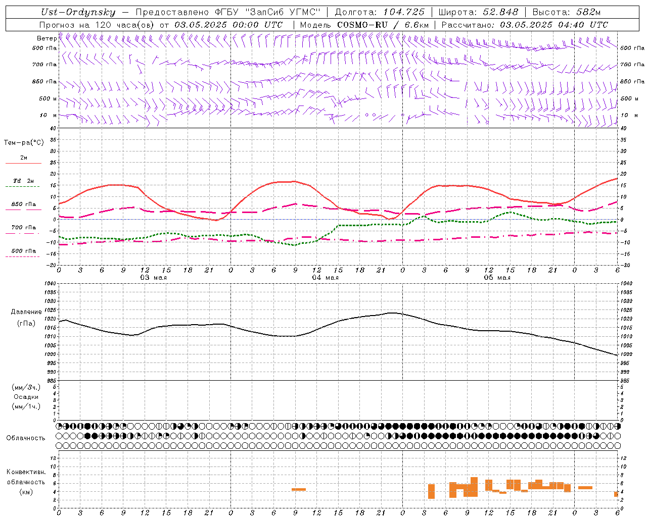647x517 pixels.
Task: Click the 700 гПа temperature legend entry
Action: pos(23,228)
